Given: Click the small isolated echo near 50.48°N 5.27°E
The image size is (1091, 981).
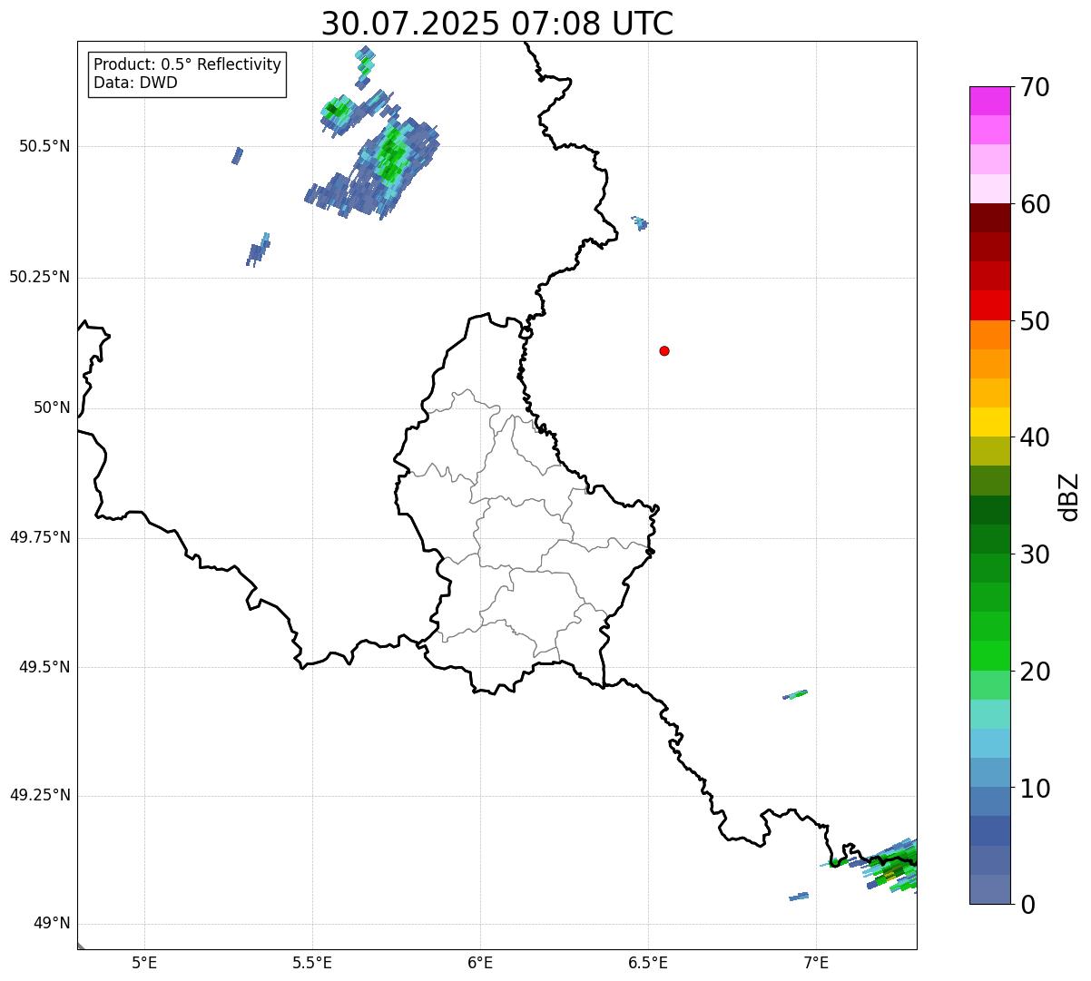Looking at the screenshot, I should [x=237, y=156].
